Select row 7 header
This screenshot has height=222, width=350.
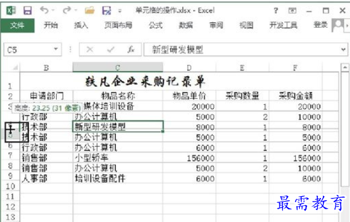click(10, 155)
